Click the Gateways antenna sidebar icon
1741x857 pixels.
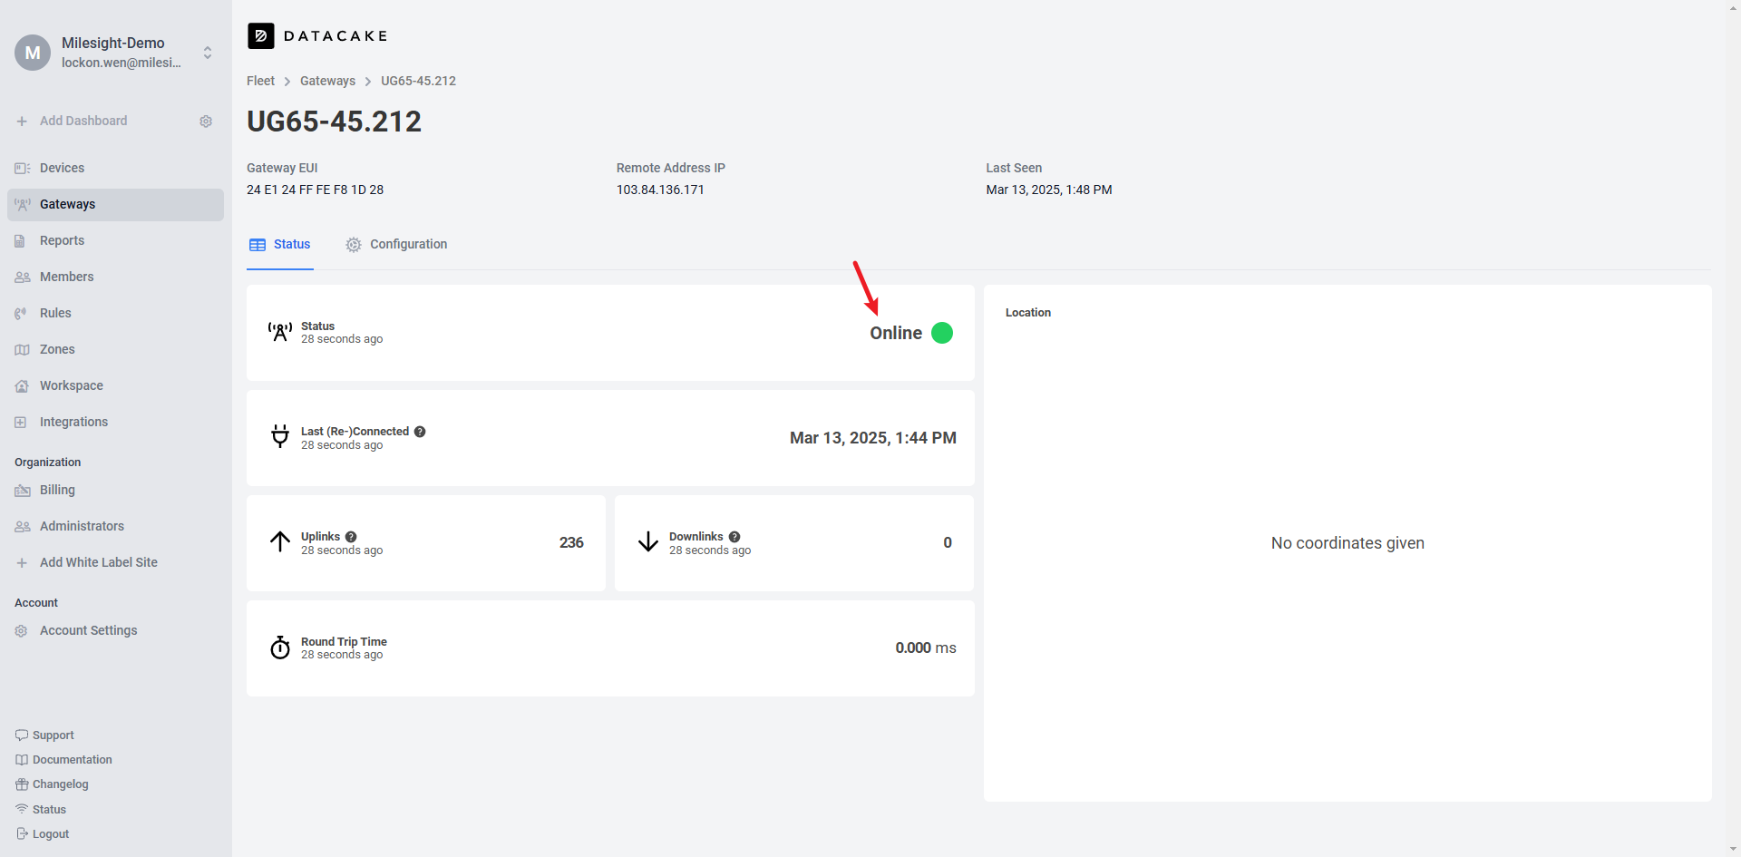point(23,205)
